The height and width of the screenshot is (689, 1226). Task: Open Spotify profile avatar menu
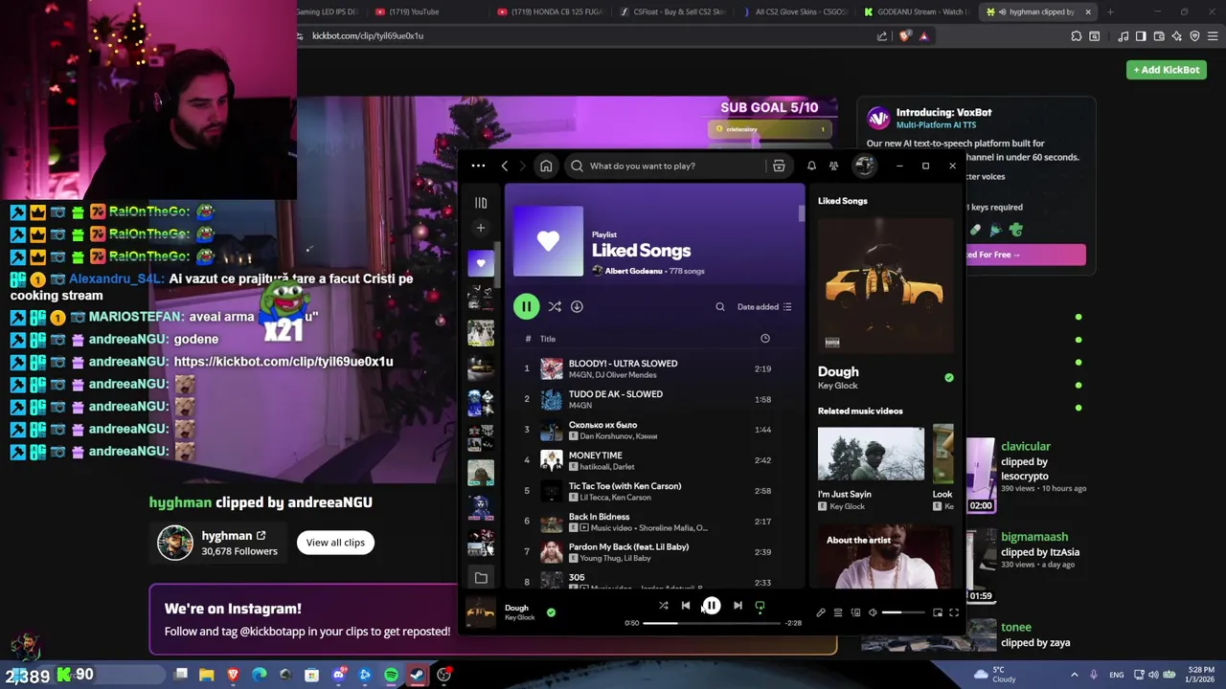pyautogui.click(x=864, y=166)
